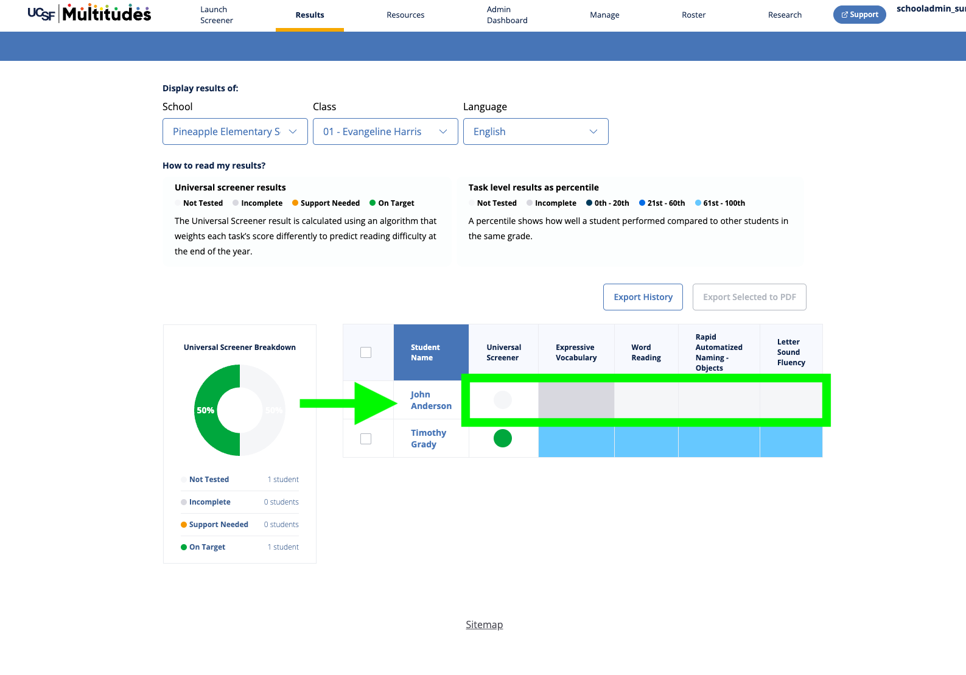Switch to the Admin Dashboard tab
The image size is (966, 675).
pyautogui.click(x=507, y=15)
